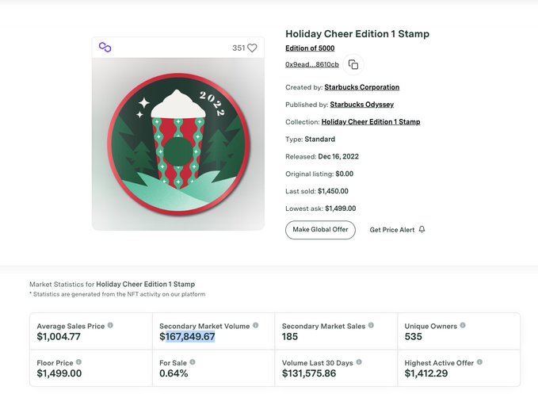Show info for Average Sales Price
Image resolution: width=538 pixels, height=394 pixels.
(x=110, y=325)
